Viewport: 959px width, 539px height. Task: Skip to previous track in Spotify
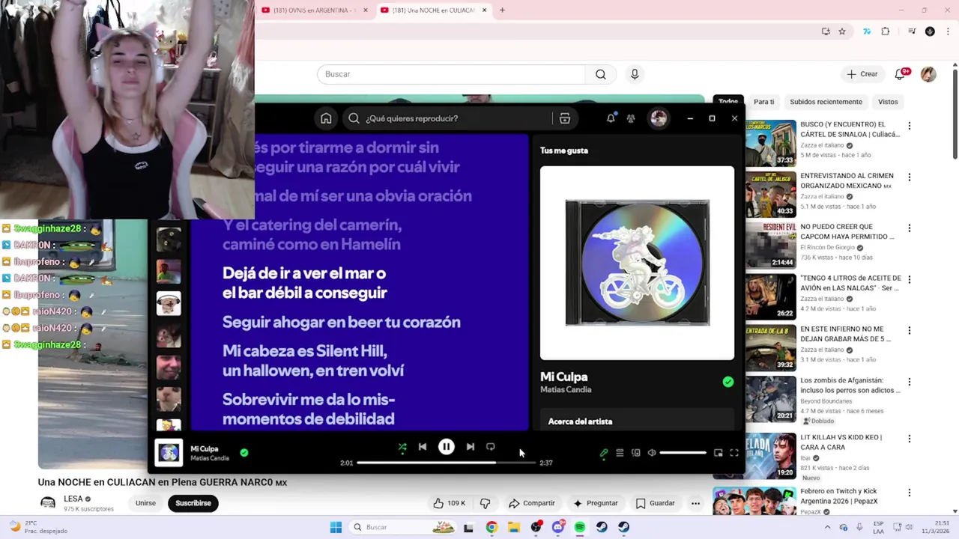423,447
